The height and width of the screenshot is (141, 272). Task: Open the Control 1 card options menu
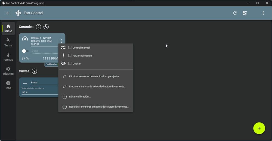tap(61, 41)
